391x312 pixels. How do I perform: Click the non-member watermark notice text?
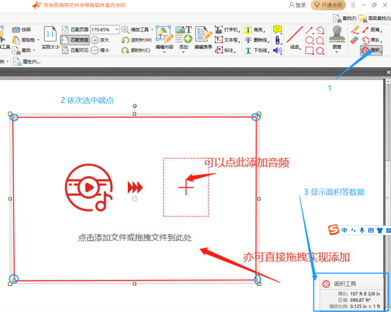[x=84, y=5]
